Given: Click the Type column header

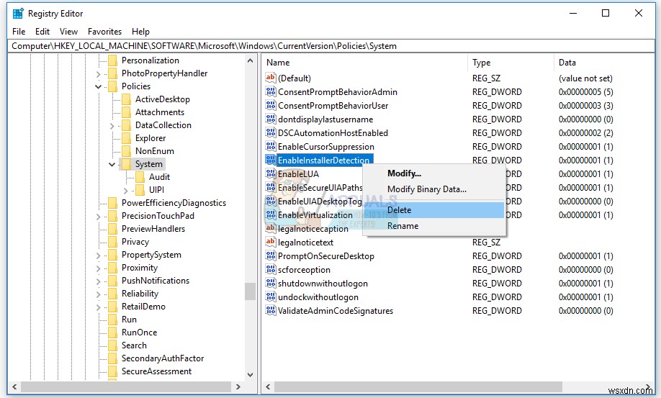Looking at the screenshot, I should tap(511, 63).
